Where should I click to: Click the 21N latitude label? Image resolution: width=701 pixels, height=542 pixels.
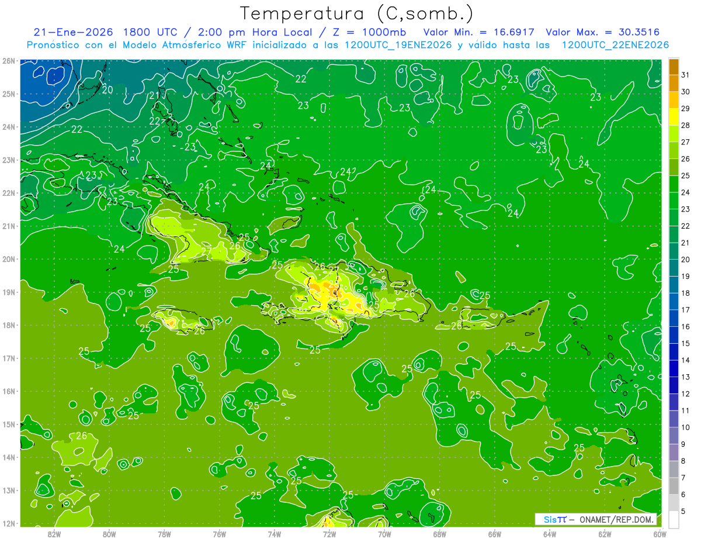[8, 226]
